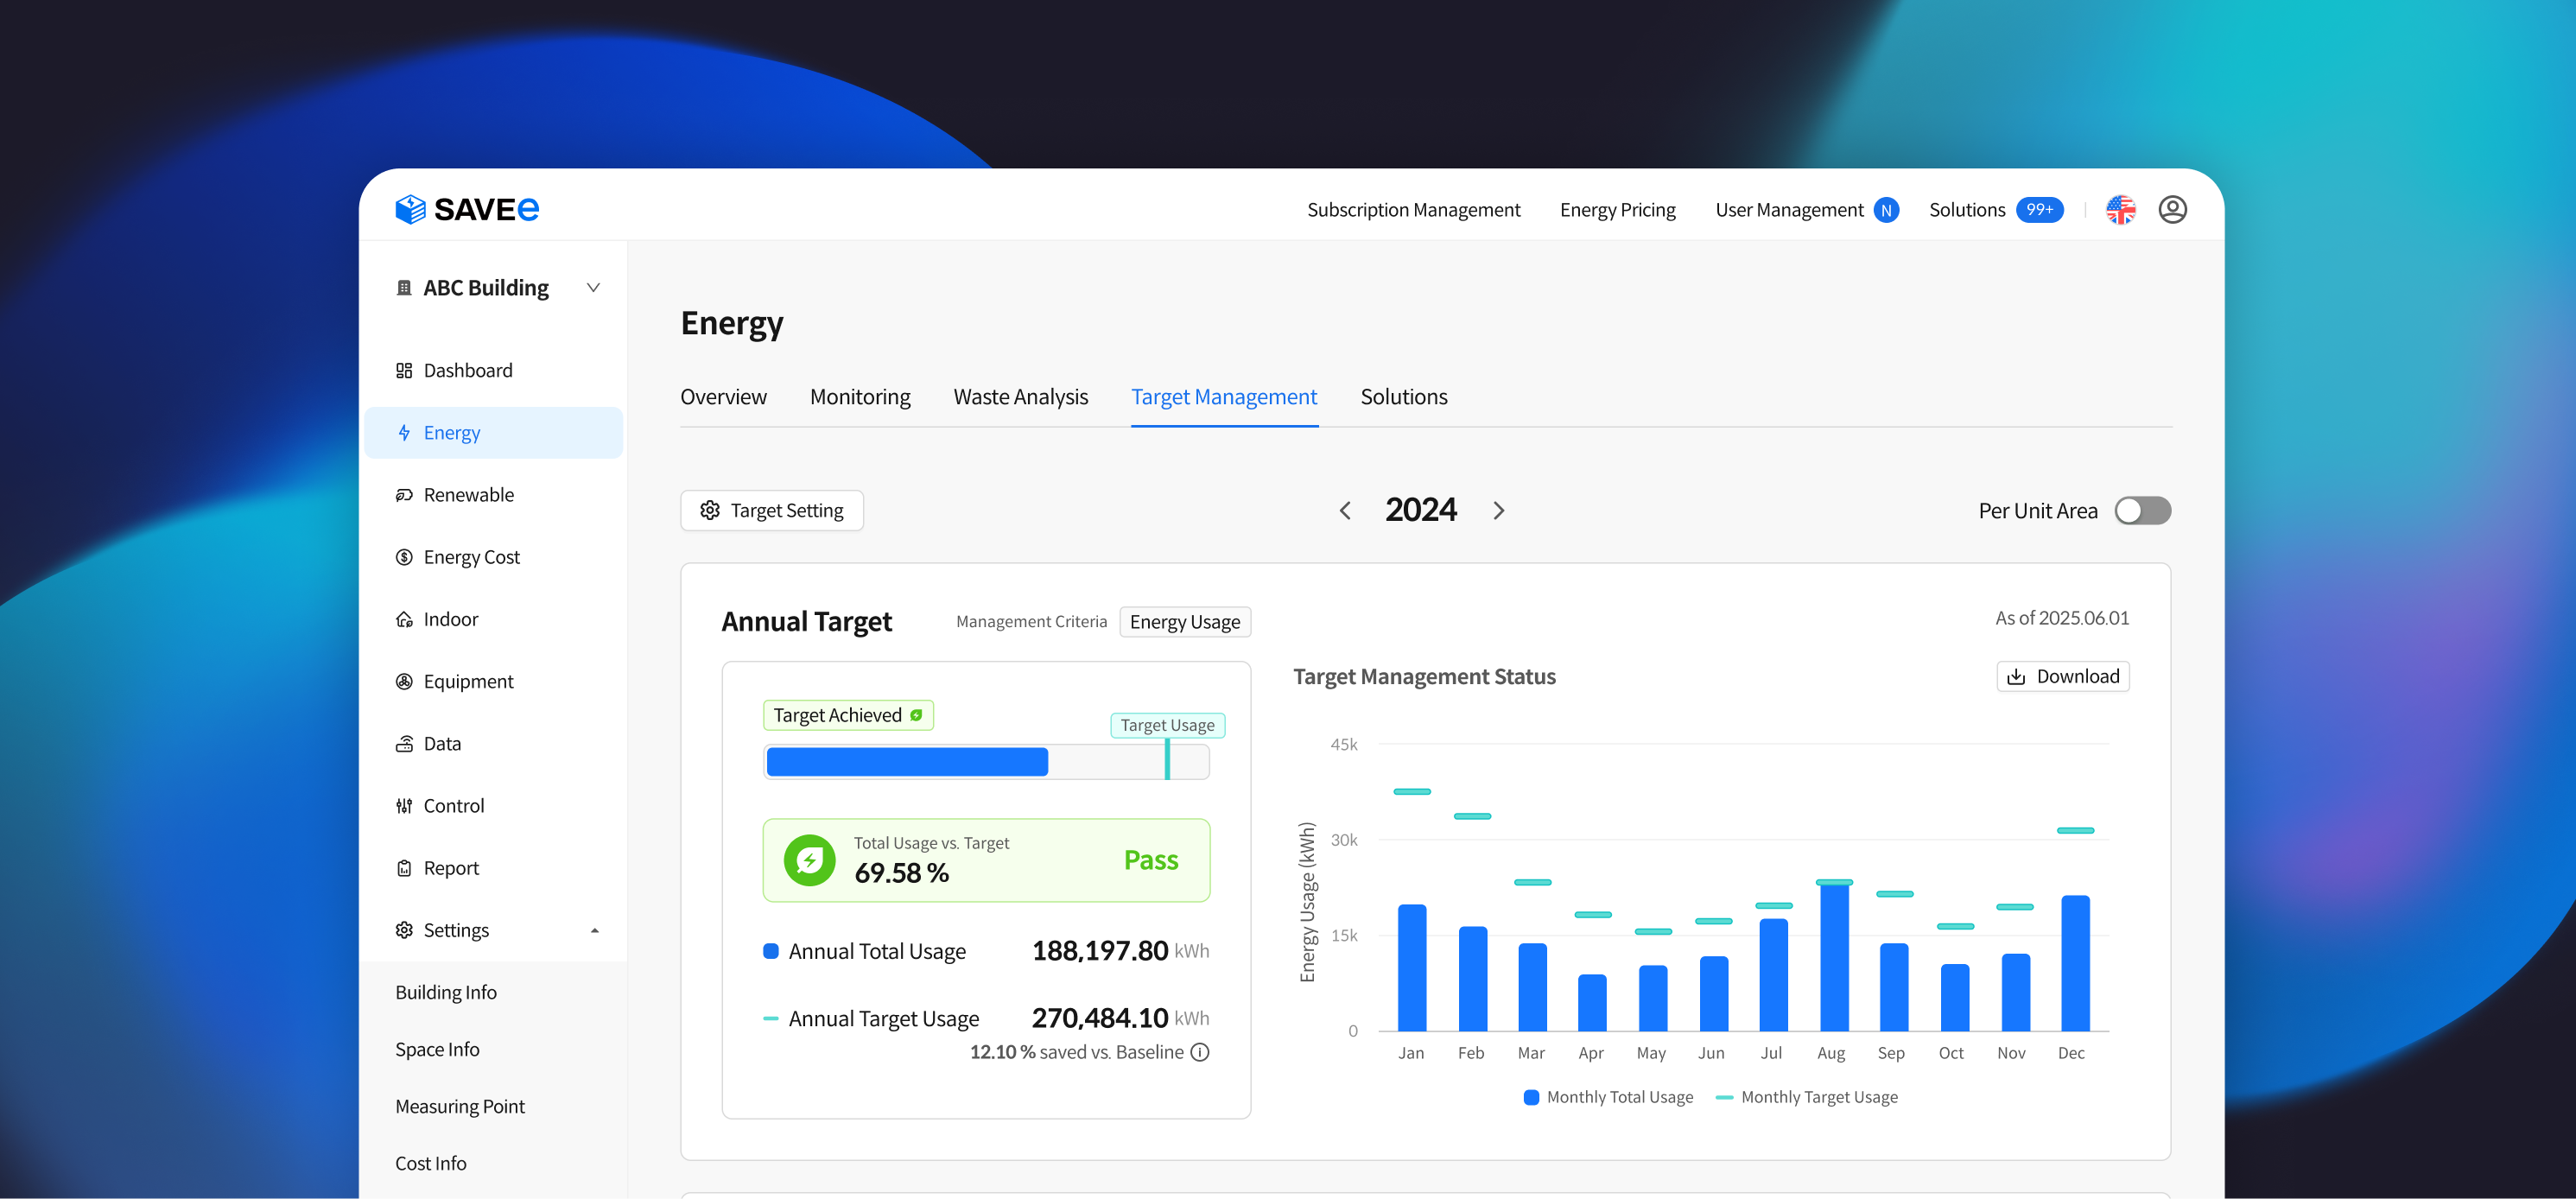Click the April usage bar in chart
Screen dimensions: 2576x1199
pyautogui.click(x=1592, y=1003)
